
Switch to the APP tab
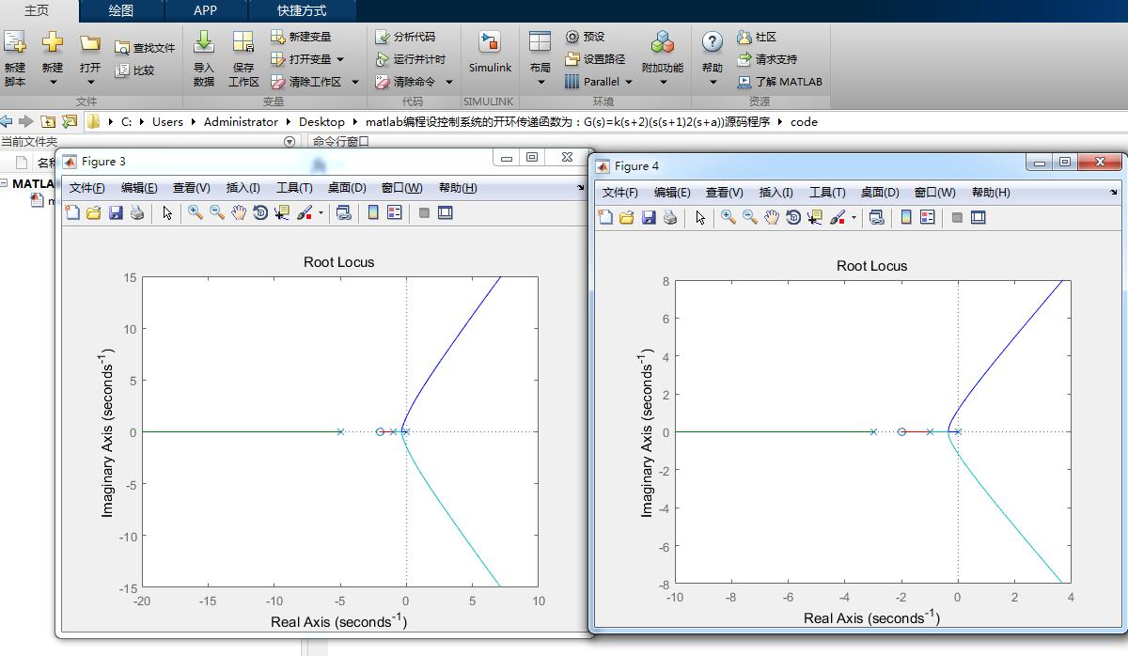(x=205, y=10)
